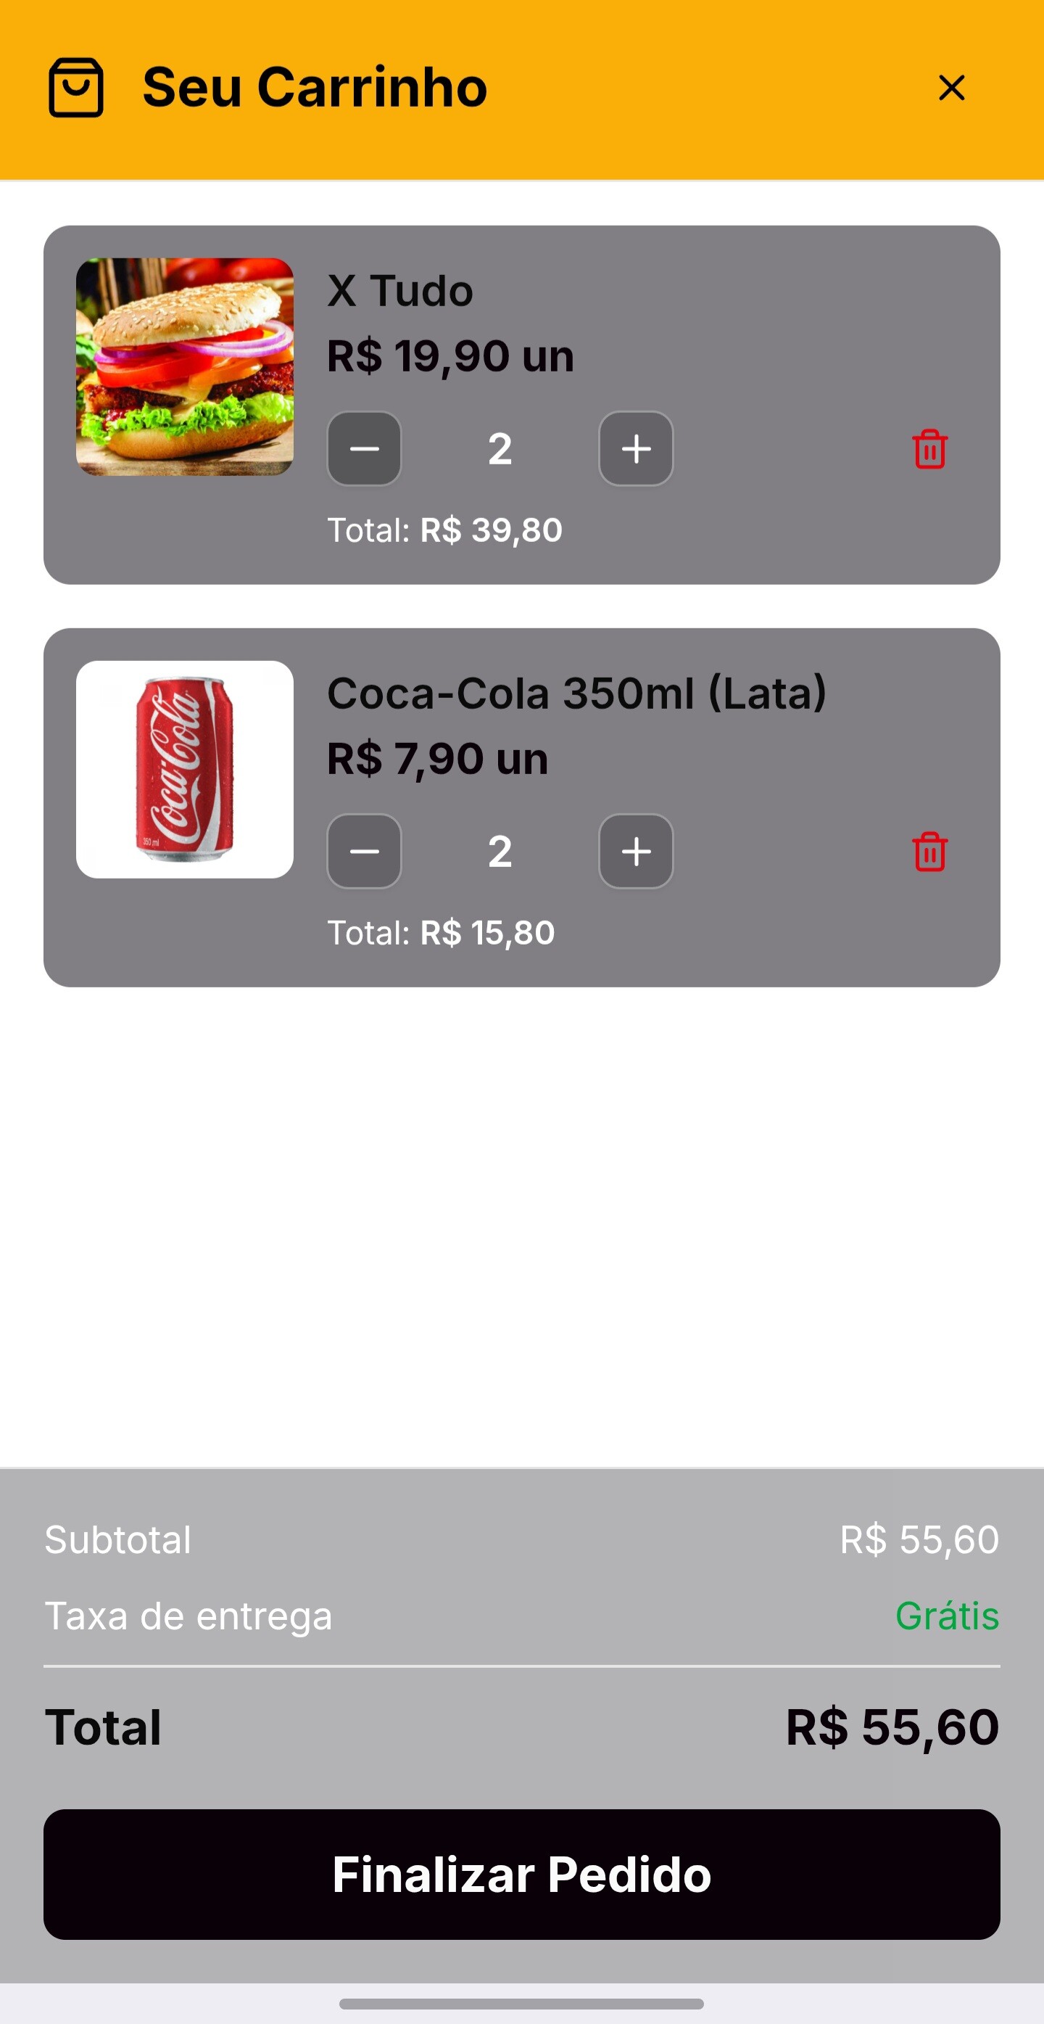Tap the Seu Carrinho header title

pos(315,87)
